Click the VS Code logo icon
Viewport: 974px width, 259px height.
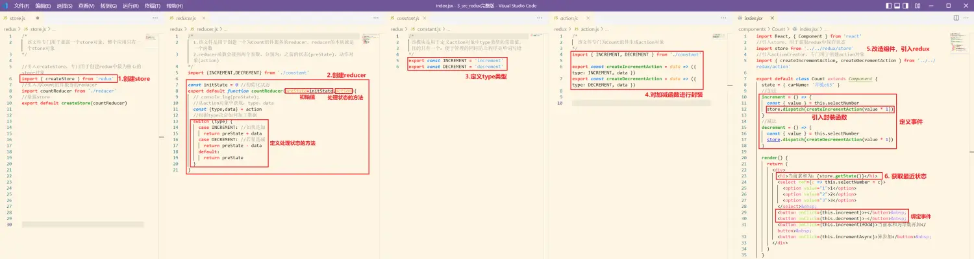[x=6, y=5]
